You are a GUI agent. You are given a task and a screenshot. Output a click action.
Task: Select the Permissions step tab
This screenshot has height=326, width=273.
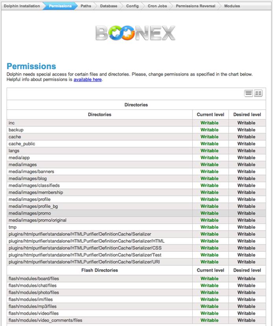(x=60, y=6)
